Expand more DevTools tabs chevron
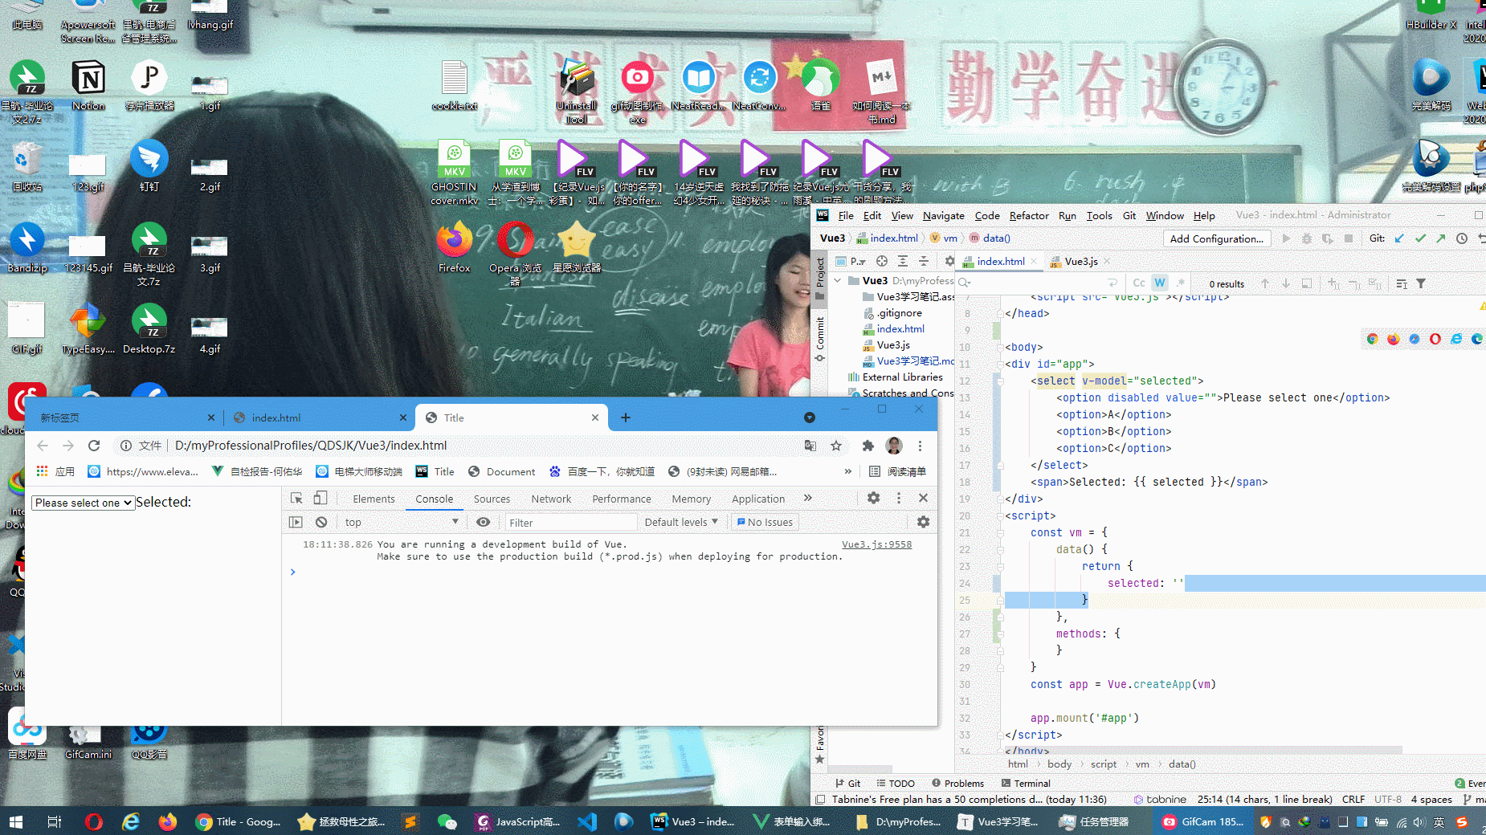Viewport: 1486px width, 835px height. pyautogui.click(x=808, y=498)
